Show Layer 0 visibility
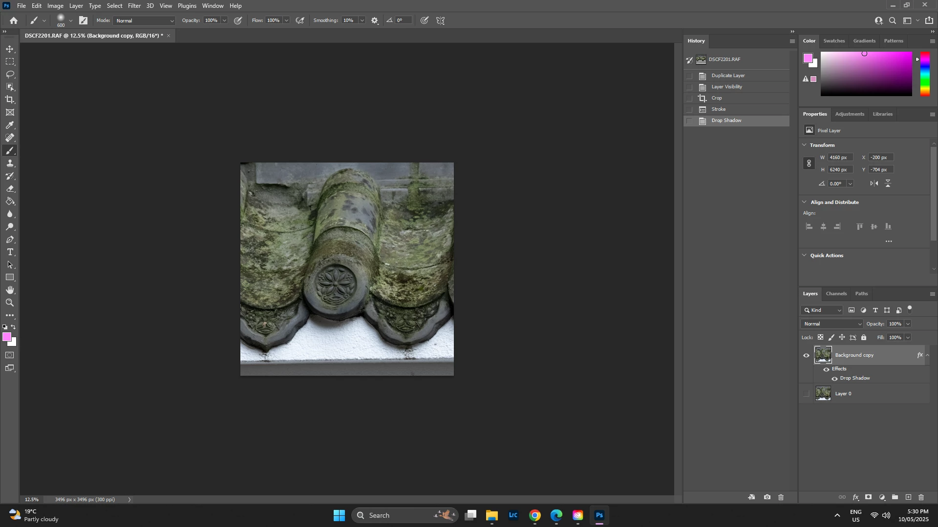This screenshot has width=938, height=527. [807, 394]
